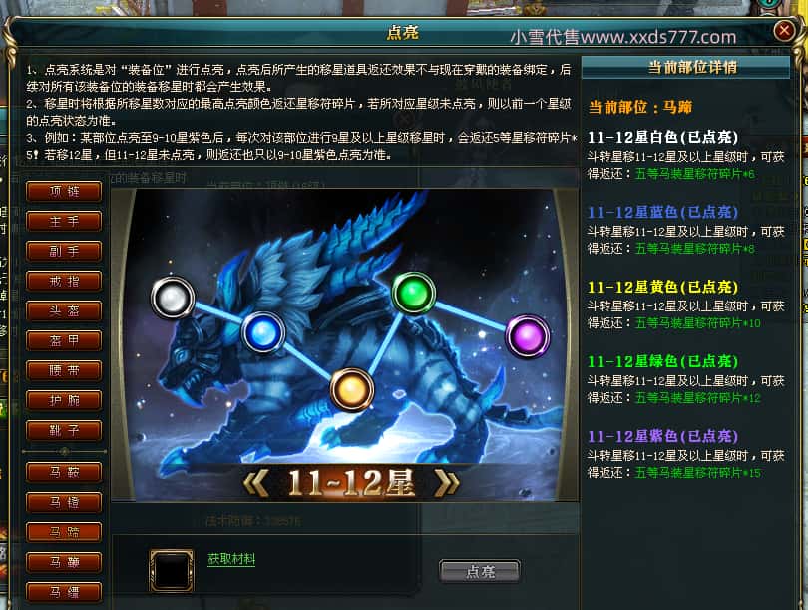Switch to 主手 equipment slot
Viewport: 808px width, 610px height.
[64, 222]
